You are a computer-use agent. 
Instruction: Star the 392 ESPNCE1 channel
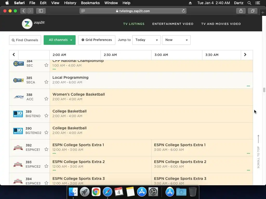coord(46,149)
